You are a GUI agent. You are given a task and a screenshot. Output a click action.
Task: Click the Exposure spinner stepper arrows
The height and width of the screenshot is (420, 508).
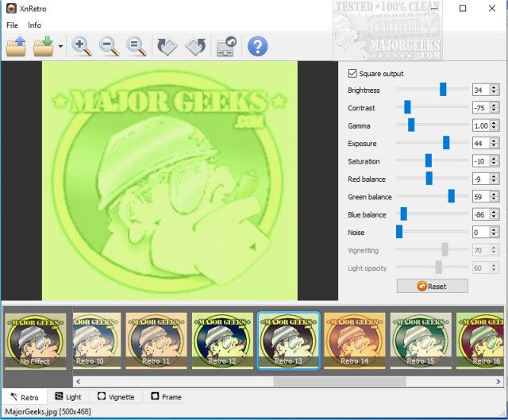(494, 143)
